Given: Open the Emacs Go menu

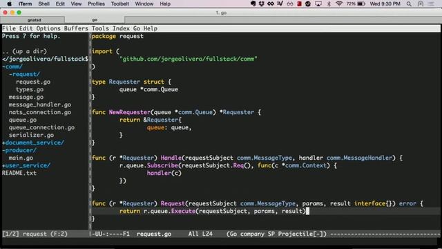Looking at the screenshot, I should click(137, 28).
